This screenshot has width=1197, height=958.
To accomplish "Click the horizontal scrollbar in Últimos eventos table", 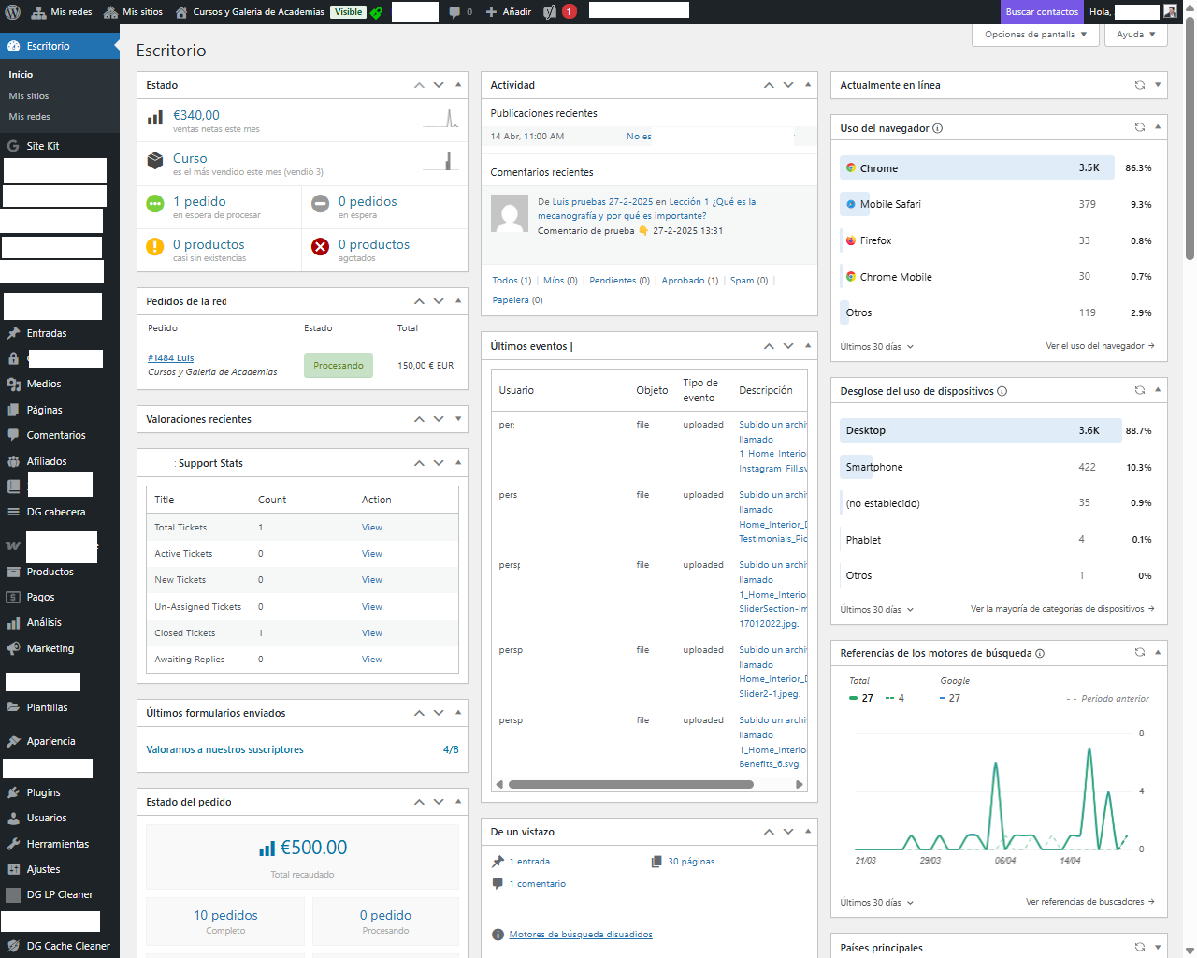I will pyautogui.click(x=631, y=785).
